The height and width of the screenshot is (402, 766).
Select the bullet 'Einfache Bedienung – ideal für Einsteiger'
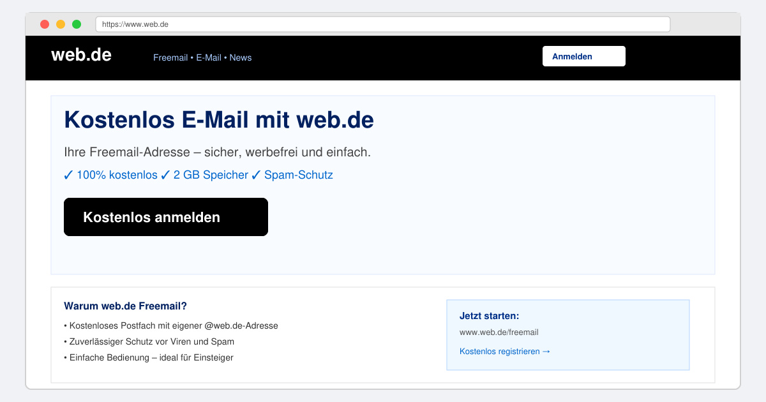coord(149,357)
